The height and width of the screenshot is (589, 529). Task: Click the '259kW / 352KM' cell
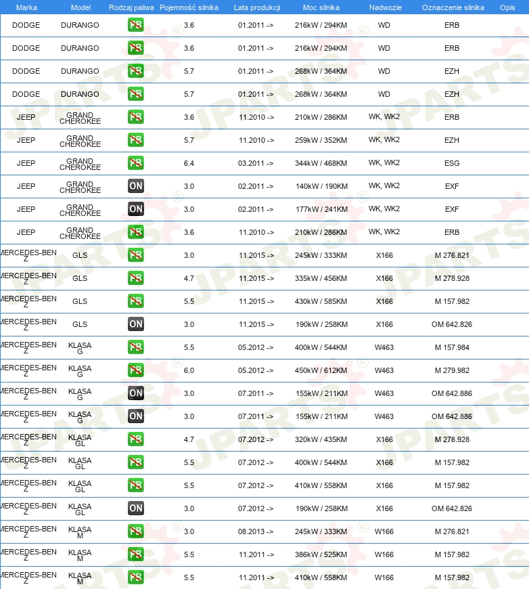tap(321, 141)
